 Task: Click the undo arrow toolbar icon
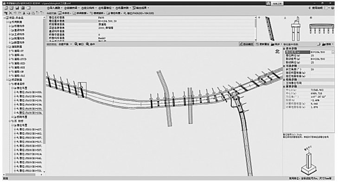tap(15, 13)
